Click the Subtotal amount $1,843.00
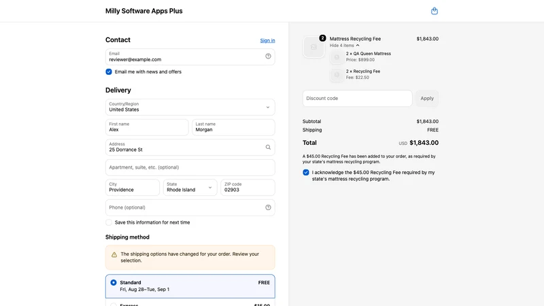 coord(428,122)
